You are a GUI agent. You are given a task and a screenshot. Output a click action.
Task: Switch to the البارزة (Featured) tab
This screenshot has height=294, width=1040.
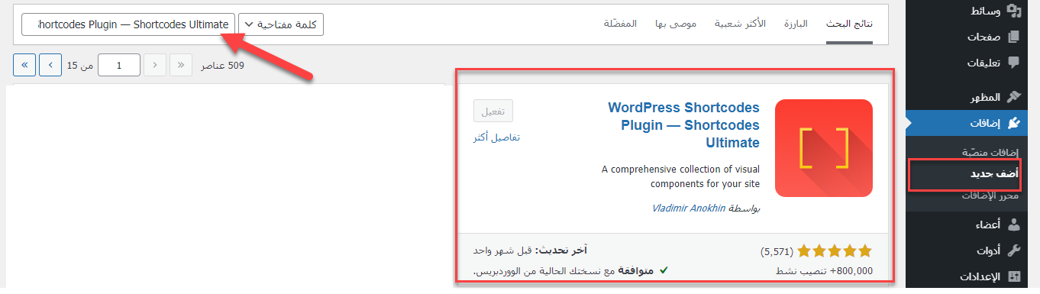796,24
